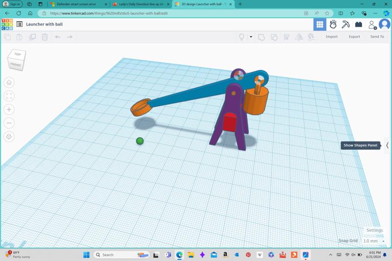Click the Fit all in view button
Image resolution: width=392 pixels, height=261 pixels.
tap(9, 96)
